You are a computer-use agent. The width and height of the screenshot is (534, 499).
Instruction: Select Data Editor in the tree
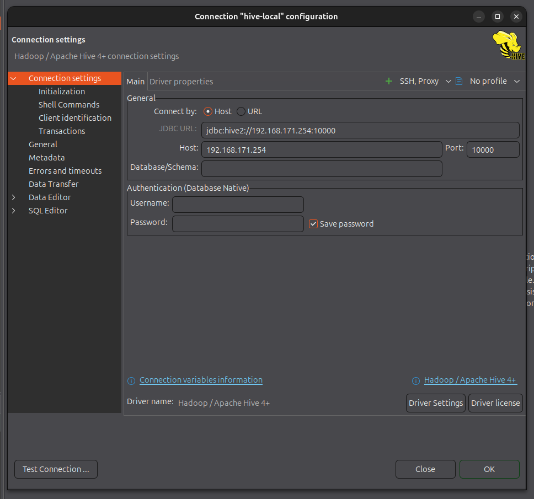click(50, 197)
